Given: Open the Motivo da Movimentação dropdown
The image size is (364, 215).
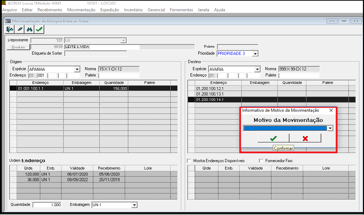Looking at the screenshot, I should coord(330,128).
